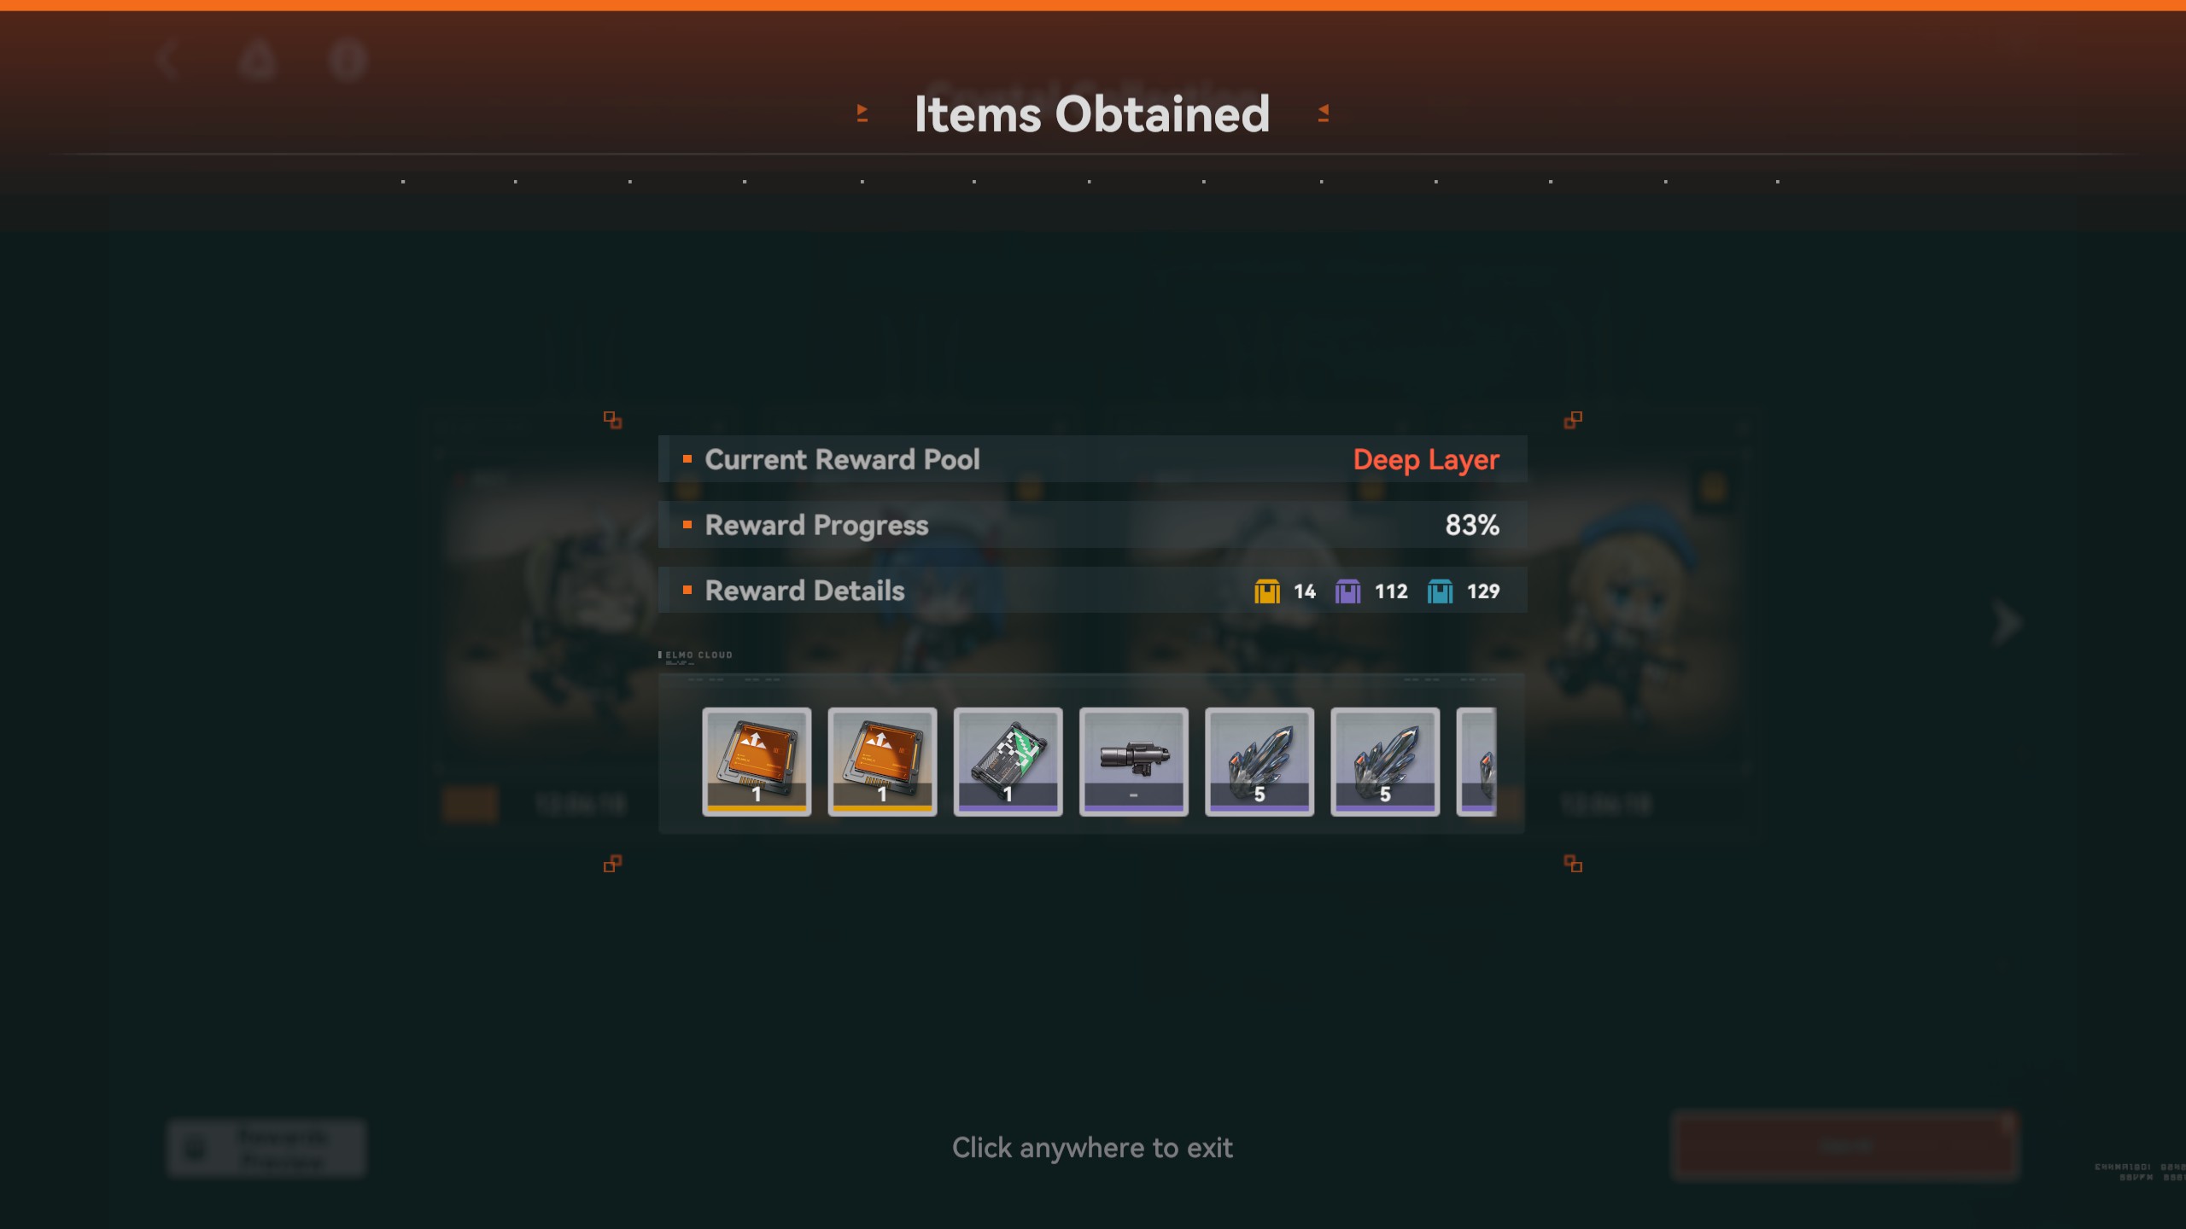Click the Reward Details row label
Image resolution: width=2186 pixels, height=1229 pixels.
tap(804, 591)
